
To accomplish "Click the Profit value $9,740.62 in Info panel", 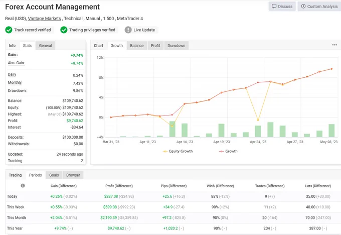I will pos(75,121).
